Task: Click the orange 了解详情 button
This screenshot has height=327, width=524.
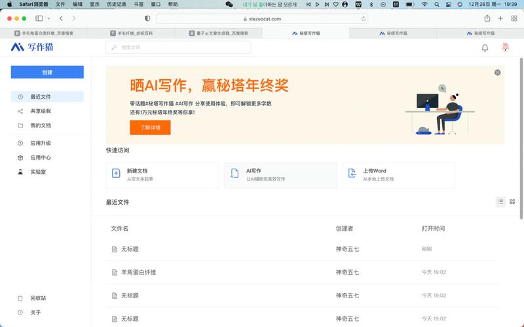Action: [150, 128]
